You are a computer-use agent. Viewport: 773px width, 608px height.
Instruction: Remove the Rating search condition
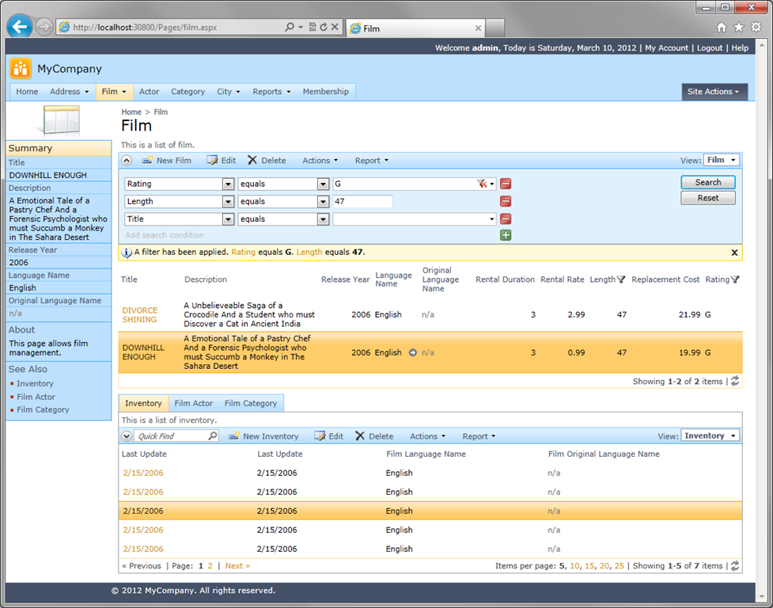[x=506, y=184]
